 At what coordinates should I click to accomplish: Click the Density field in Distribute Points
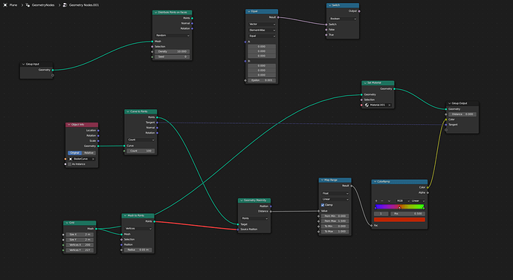pyautogui.click(x=172, y=52)
